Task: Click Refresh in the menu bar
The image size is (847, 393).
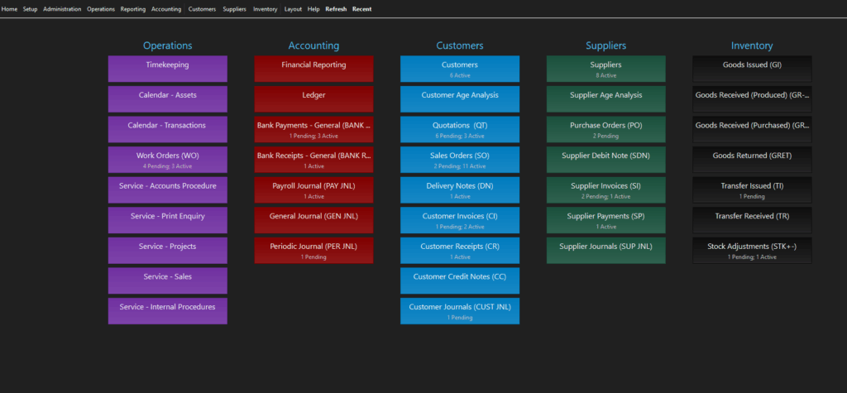Action: 336,9
